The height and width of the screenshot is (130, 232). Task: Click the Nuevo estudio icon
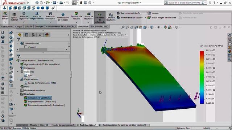click(5, 14)
